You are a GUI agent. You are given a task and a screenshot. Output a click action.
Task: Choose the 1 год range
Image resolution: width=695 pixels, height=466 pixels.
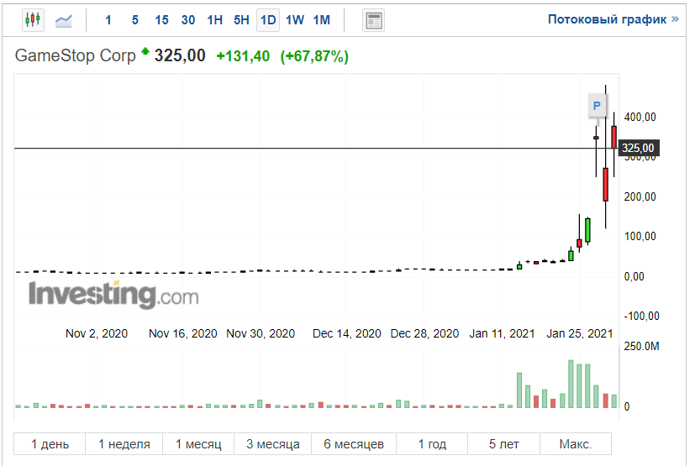pos(432,444)
